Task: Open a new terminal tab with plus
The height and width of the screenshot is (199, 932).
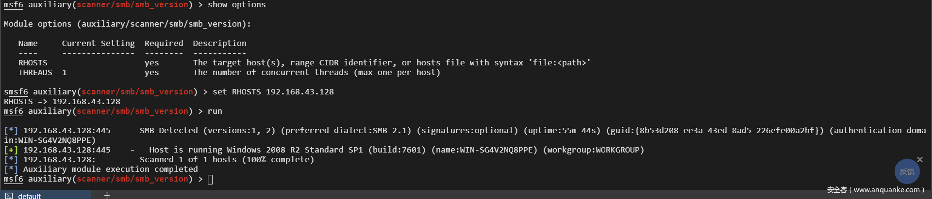Action: pyautogui.click(x=107, y=195)
